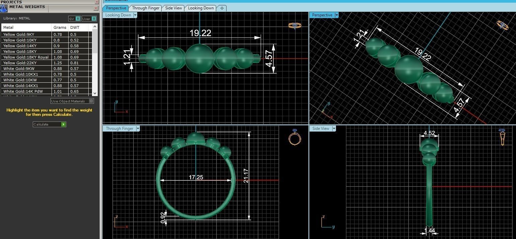
Task: Click the 21.17 height dimension label
Action: point(246,175)
